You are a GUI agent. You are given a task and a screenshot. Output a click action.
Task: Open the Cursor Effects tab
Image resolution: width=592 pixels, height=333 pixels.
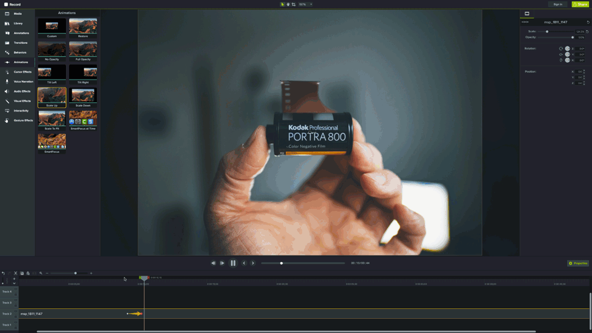point(17,72)
